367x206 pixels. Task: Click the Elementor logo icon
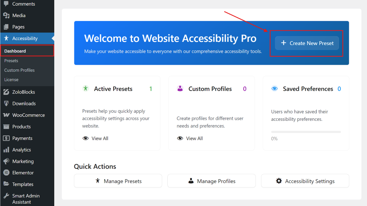click(x=6, y=173)
